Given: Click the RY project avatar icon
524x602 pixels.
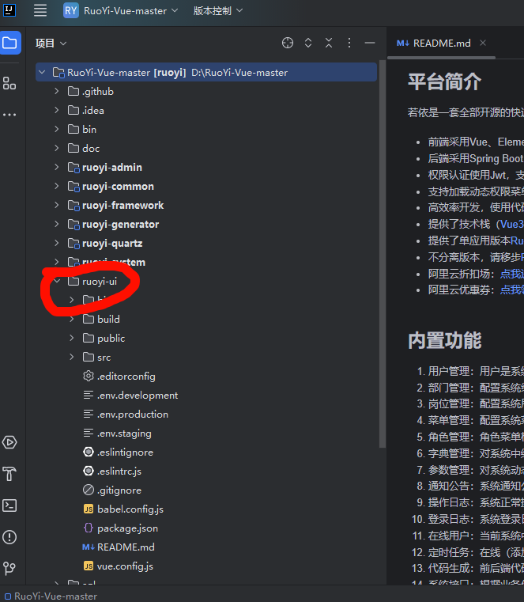Looking at the screenshot, I should (x=70, y=10).
